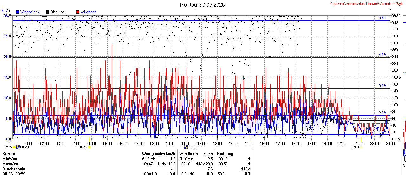This screenshot has width=406, height=175.
Task: Click the moon icon beside 00:20
Action: [18, 147]
